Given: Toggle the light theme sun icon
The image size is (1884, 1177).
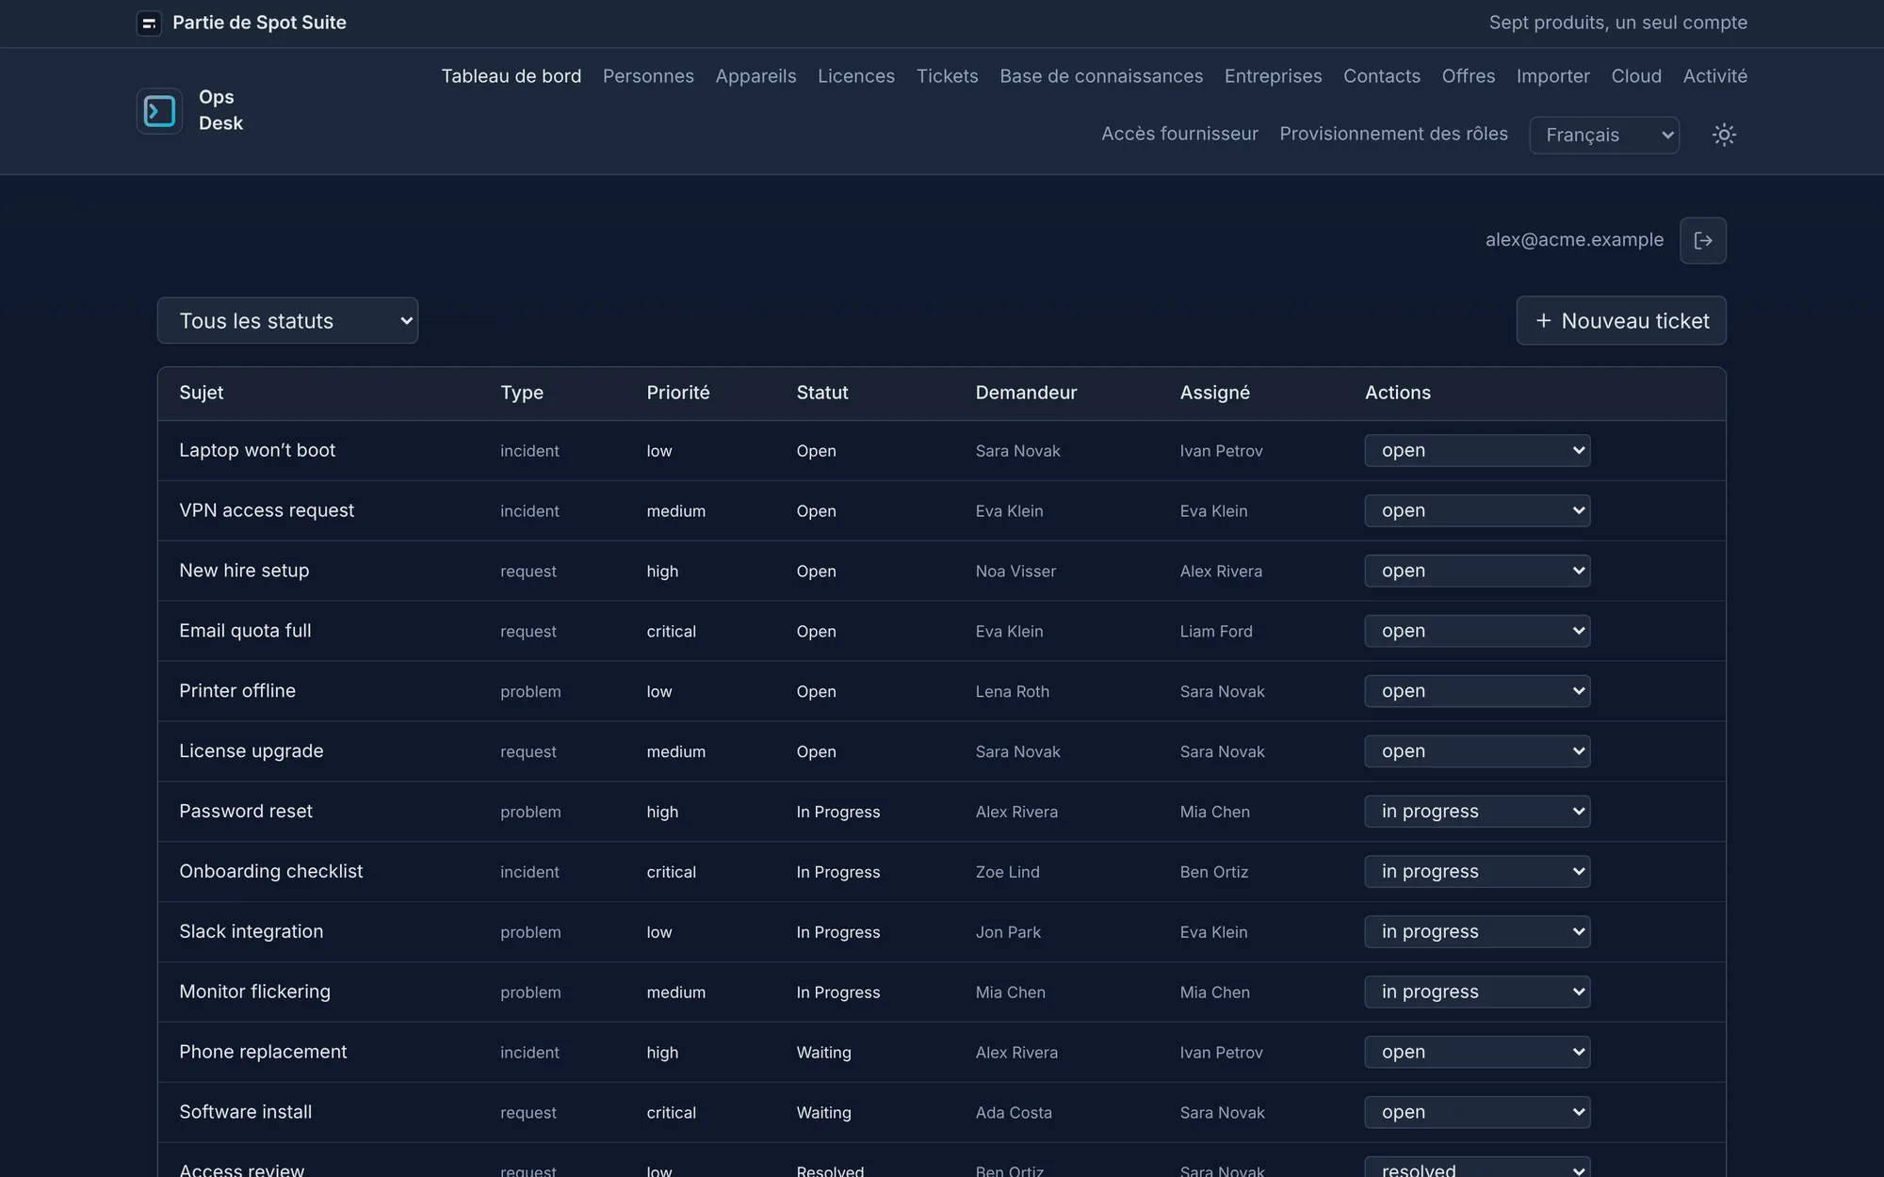Looking at the screenshot, I should point(1724,135).
